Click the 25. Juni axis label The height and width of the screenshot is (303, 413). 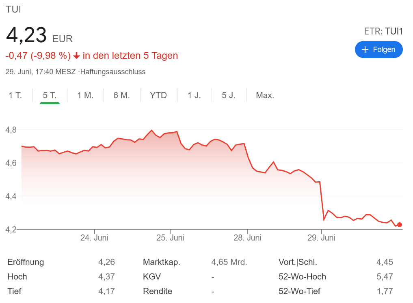pyautogui.click(x=170, y=238)
